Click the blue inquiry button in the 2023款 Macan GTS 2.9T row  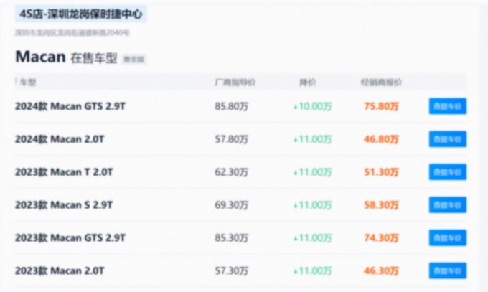[448, 238]
